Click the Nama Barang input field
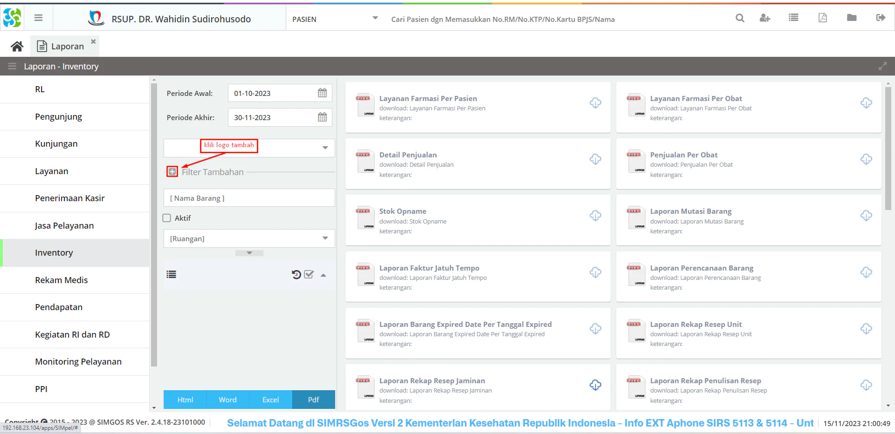The image size is (895, 434). click(249, 198)
